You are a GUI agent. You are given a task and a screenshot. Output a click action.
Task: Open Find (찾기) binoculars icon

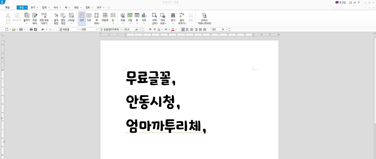[173, 16]
